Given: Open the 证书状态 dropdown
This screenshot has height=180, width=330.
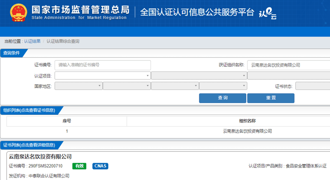Looking at the screenshot, I should click(x=313, y=86).
